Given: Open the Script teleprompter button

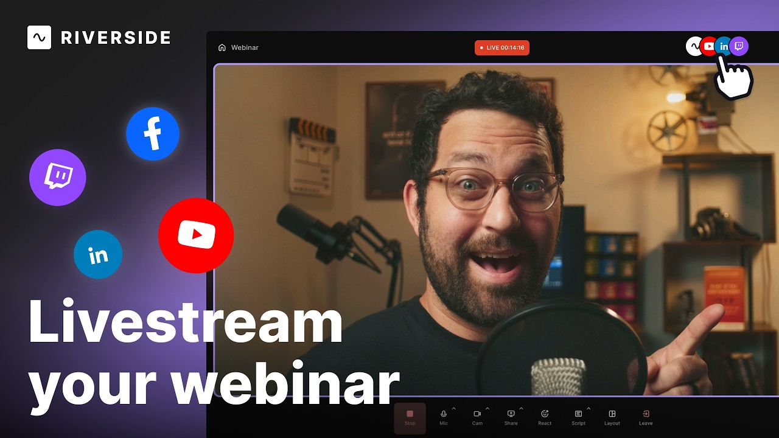Looking at the screenshot, I should pos(578,417).
